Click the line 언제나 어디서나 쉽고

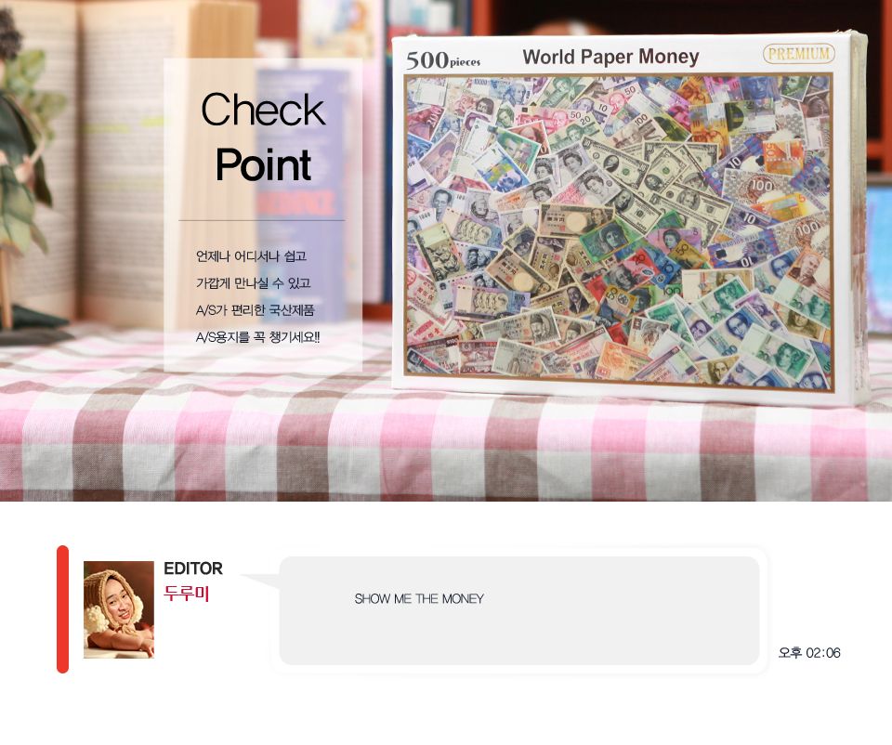pyautogui.click(x=251, y=255)
